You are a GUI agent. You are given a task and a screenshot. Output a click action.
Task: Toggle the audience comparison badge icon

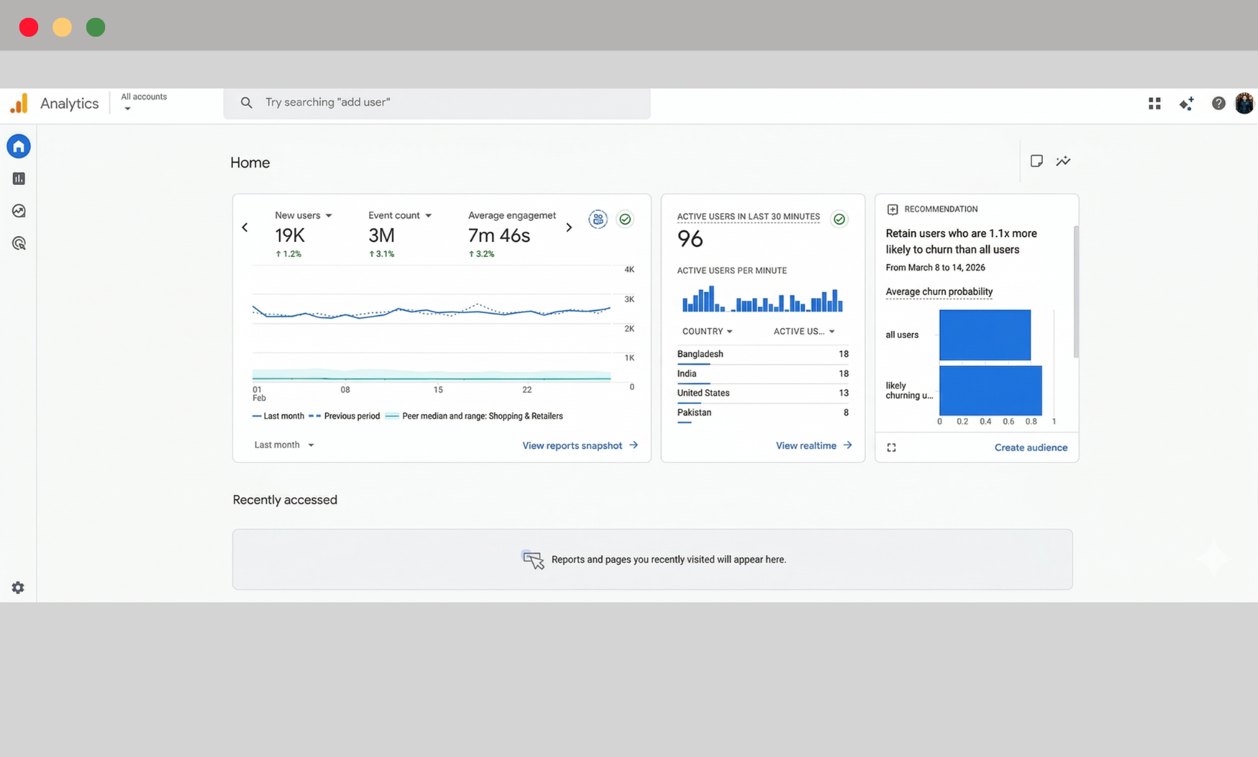point(598,219)
